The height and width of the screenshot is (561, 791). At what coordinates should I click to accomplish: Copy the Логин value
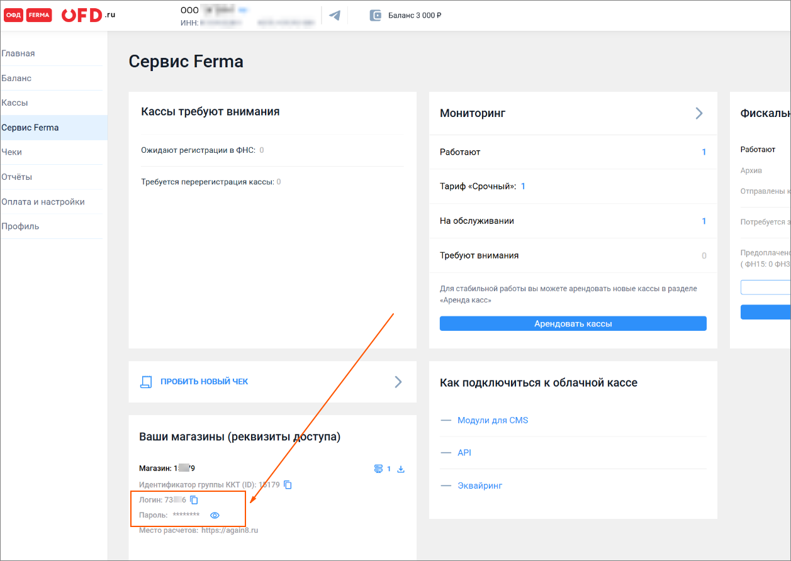tap(194, 500)
